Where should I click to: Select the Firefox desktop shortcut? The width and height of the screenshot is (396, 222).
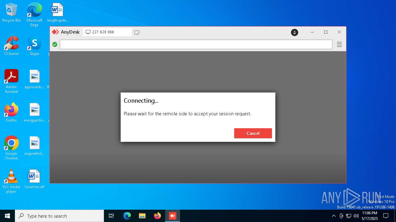[11, 113]
